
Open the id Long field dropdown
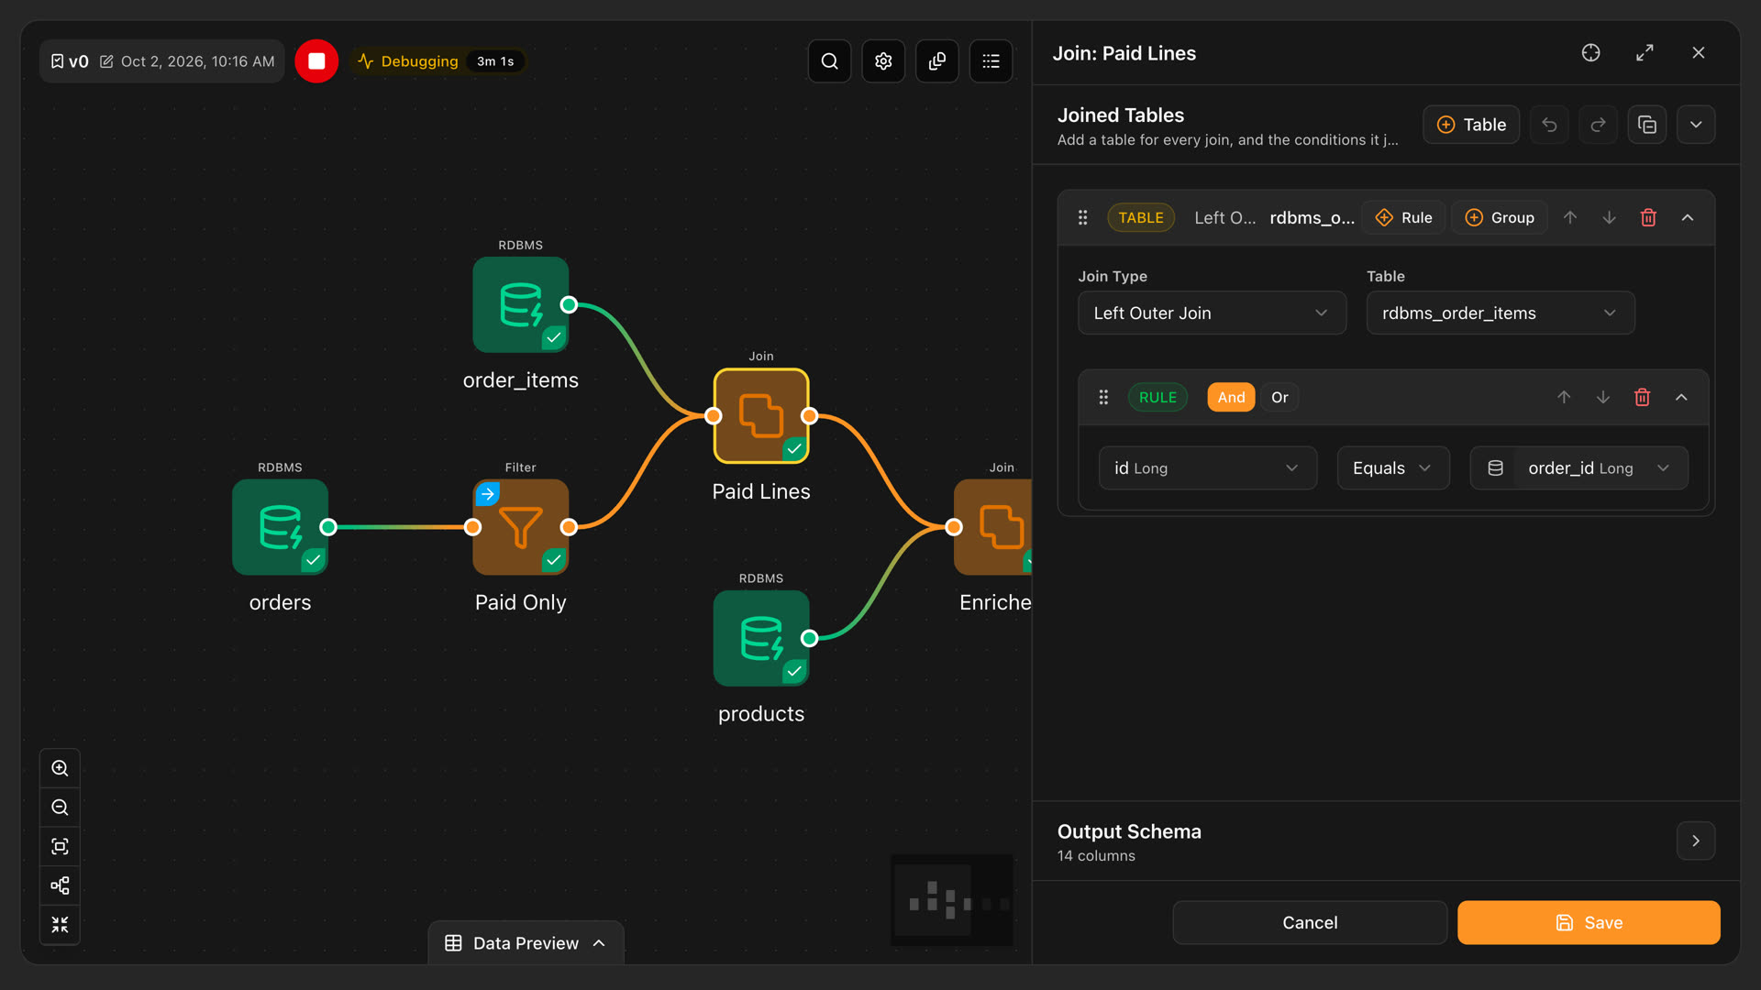pyautogui.click(x=1208, y=468)
